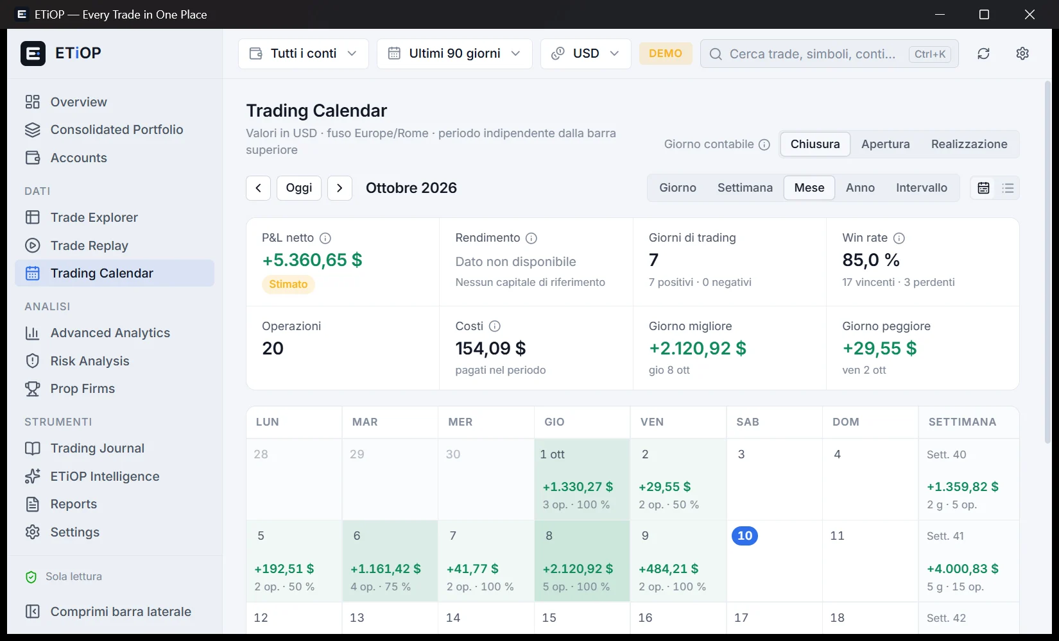Open Risk Analysis page
Image resolution: width=1059 pixels, height=641 pixels.
[x=114, y=361]
